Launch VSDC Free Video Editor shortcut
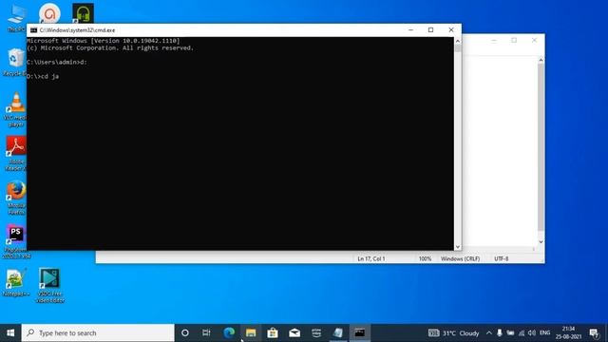608x342 pixels. (49, 285)
